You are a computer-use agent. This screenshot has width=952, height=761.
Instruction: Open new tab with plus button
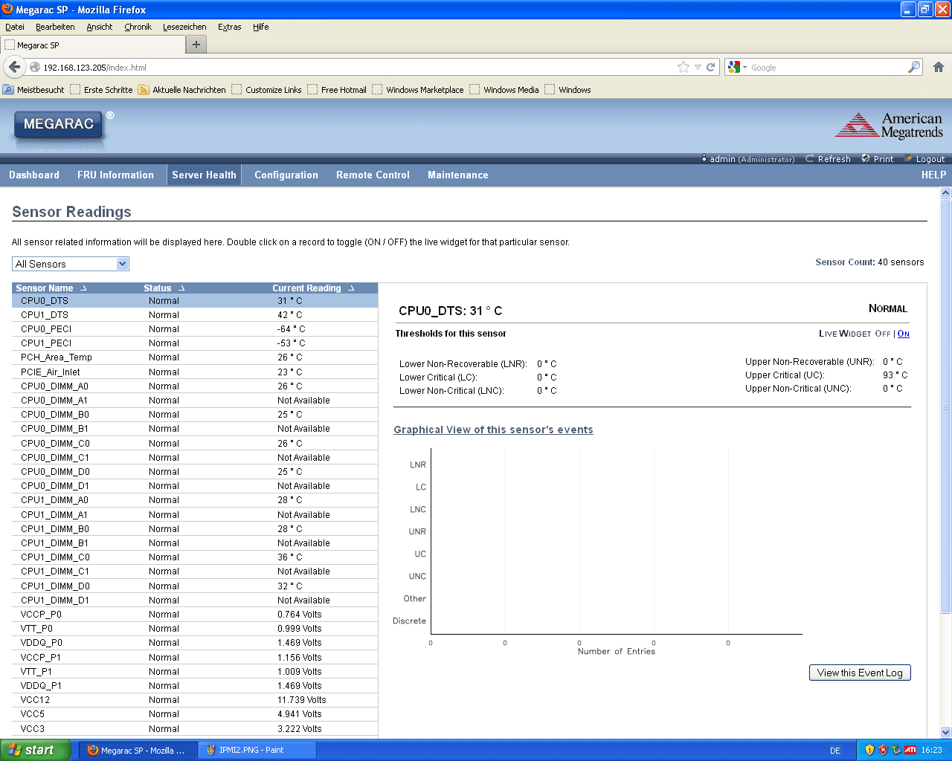196,45
